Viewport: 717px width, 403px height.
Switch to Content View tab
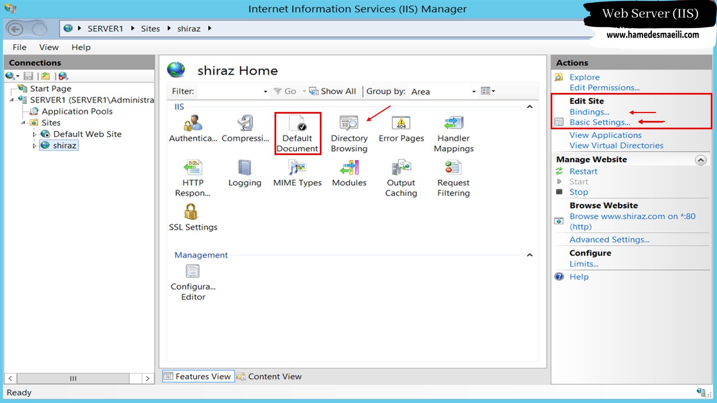tap(269, 376)
